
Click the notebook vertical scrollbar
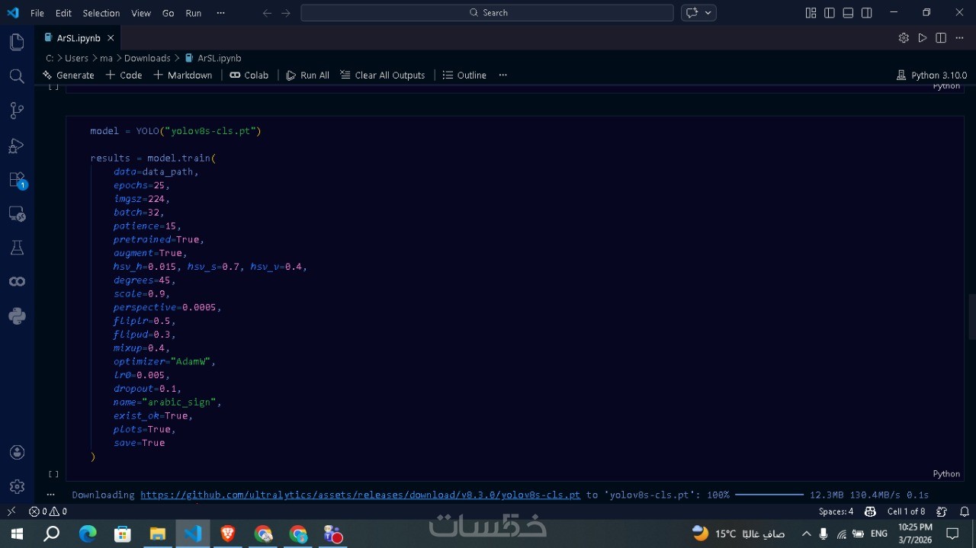[x=971, y=316]
